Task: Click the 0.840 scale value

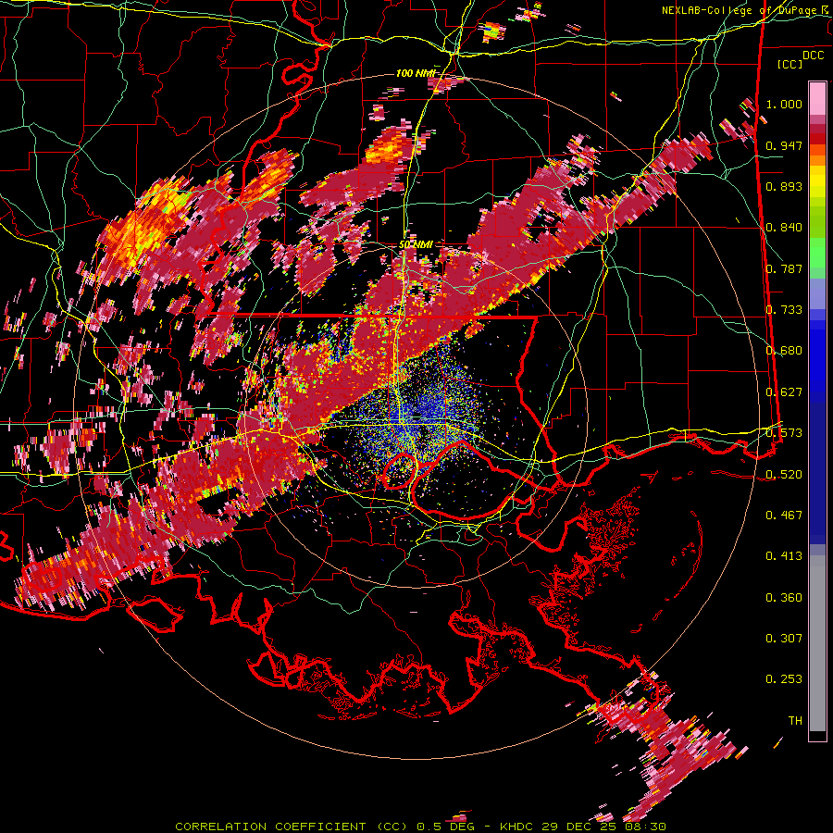Action: pyautogui.click(x=784, y=228)
